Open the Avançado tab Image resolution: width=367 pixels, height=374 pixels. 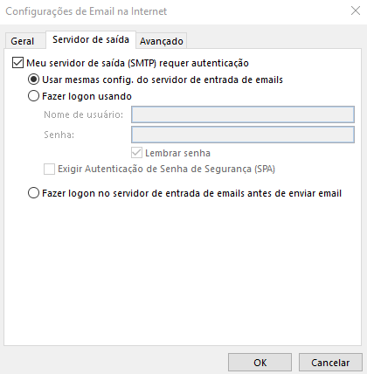162,41
